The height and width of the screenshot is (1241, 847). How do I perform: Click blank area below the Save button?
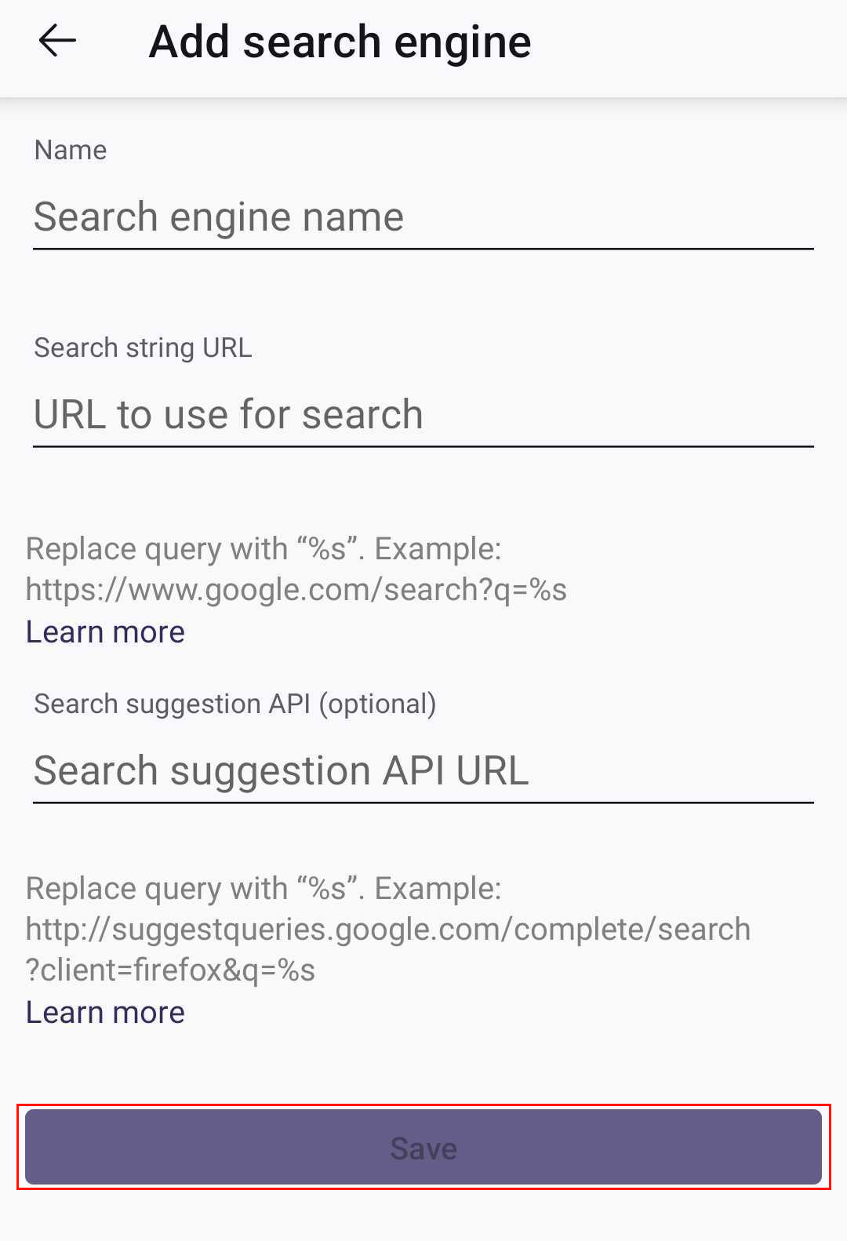tap(423, 1216)
